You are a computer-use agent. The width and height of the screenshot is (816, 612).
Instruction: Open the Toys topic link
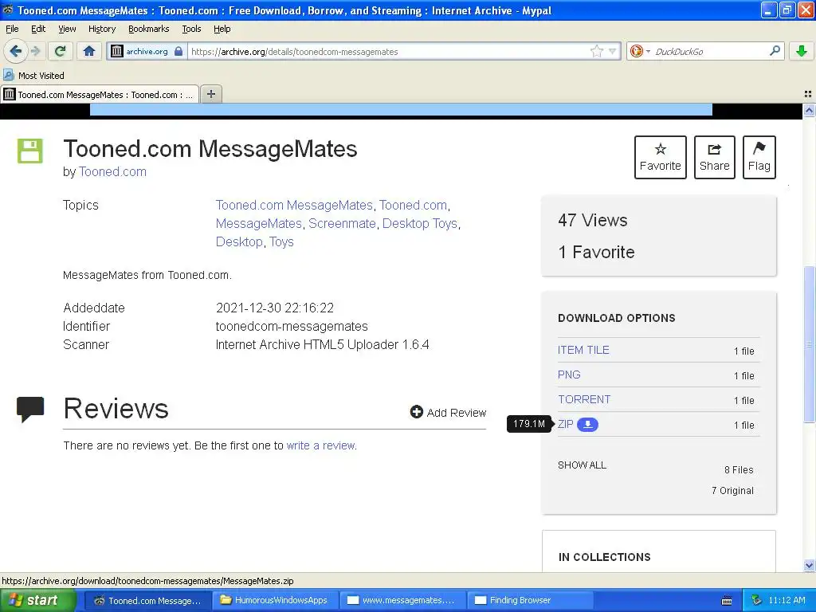click(281, 242)
